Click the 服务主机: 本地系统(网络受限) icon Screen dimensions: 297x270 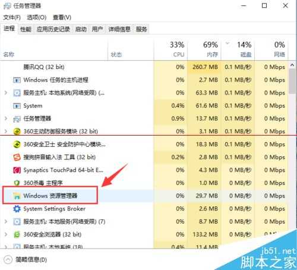17,93
